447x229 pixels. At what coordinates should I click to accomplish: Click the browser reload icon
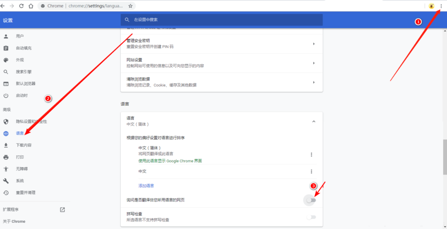click(22, 6)
